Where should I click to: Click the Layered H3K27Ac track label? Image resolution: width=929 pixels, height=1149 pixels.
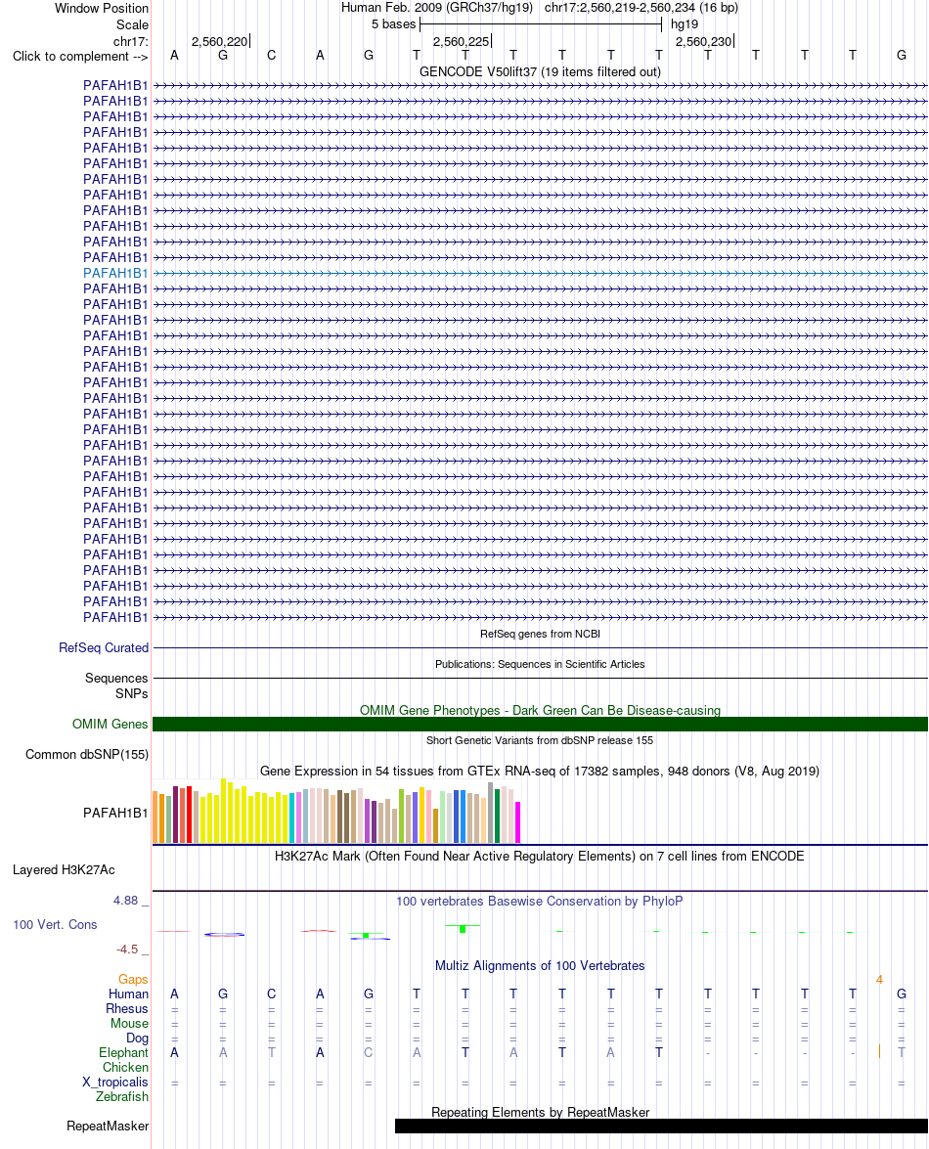pos(64,869)
